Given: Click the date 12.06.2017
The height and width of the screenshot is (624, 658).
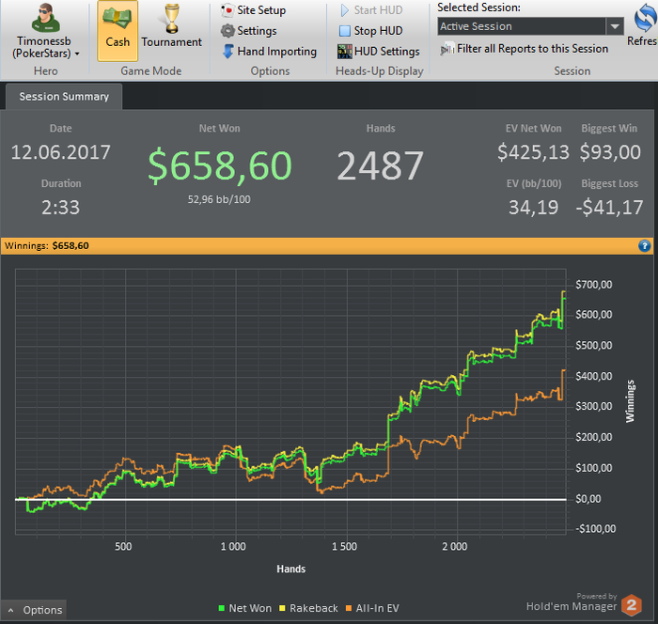Looking at the screenshot, I should point(61,152).
